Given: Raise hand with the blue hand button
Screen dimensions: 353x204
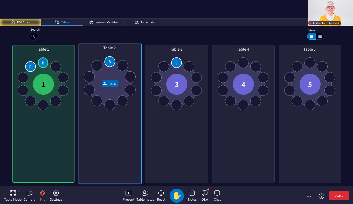Looking at the screenshot, I should pyautogui.click(x=177, y=196).
